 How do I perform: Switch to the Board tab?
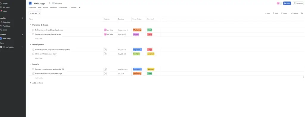coord(45,7)
